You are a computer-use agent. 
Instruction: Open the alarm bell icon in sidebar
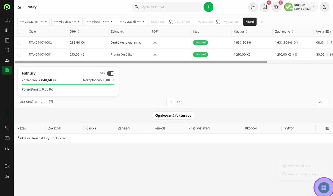[x=7, y=50]
